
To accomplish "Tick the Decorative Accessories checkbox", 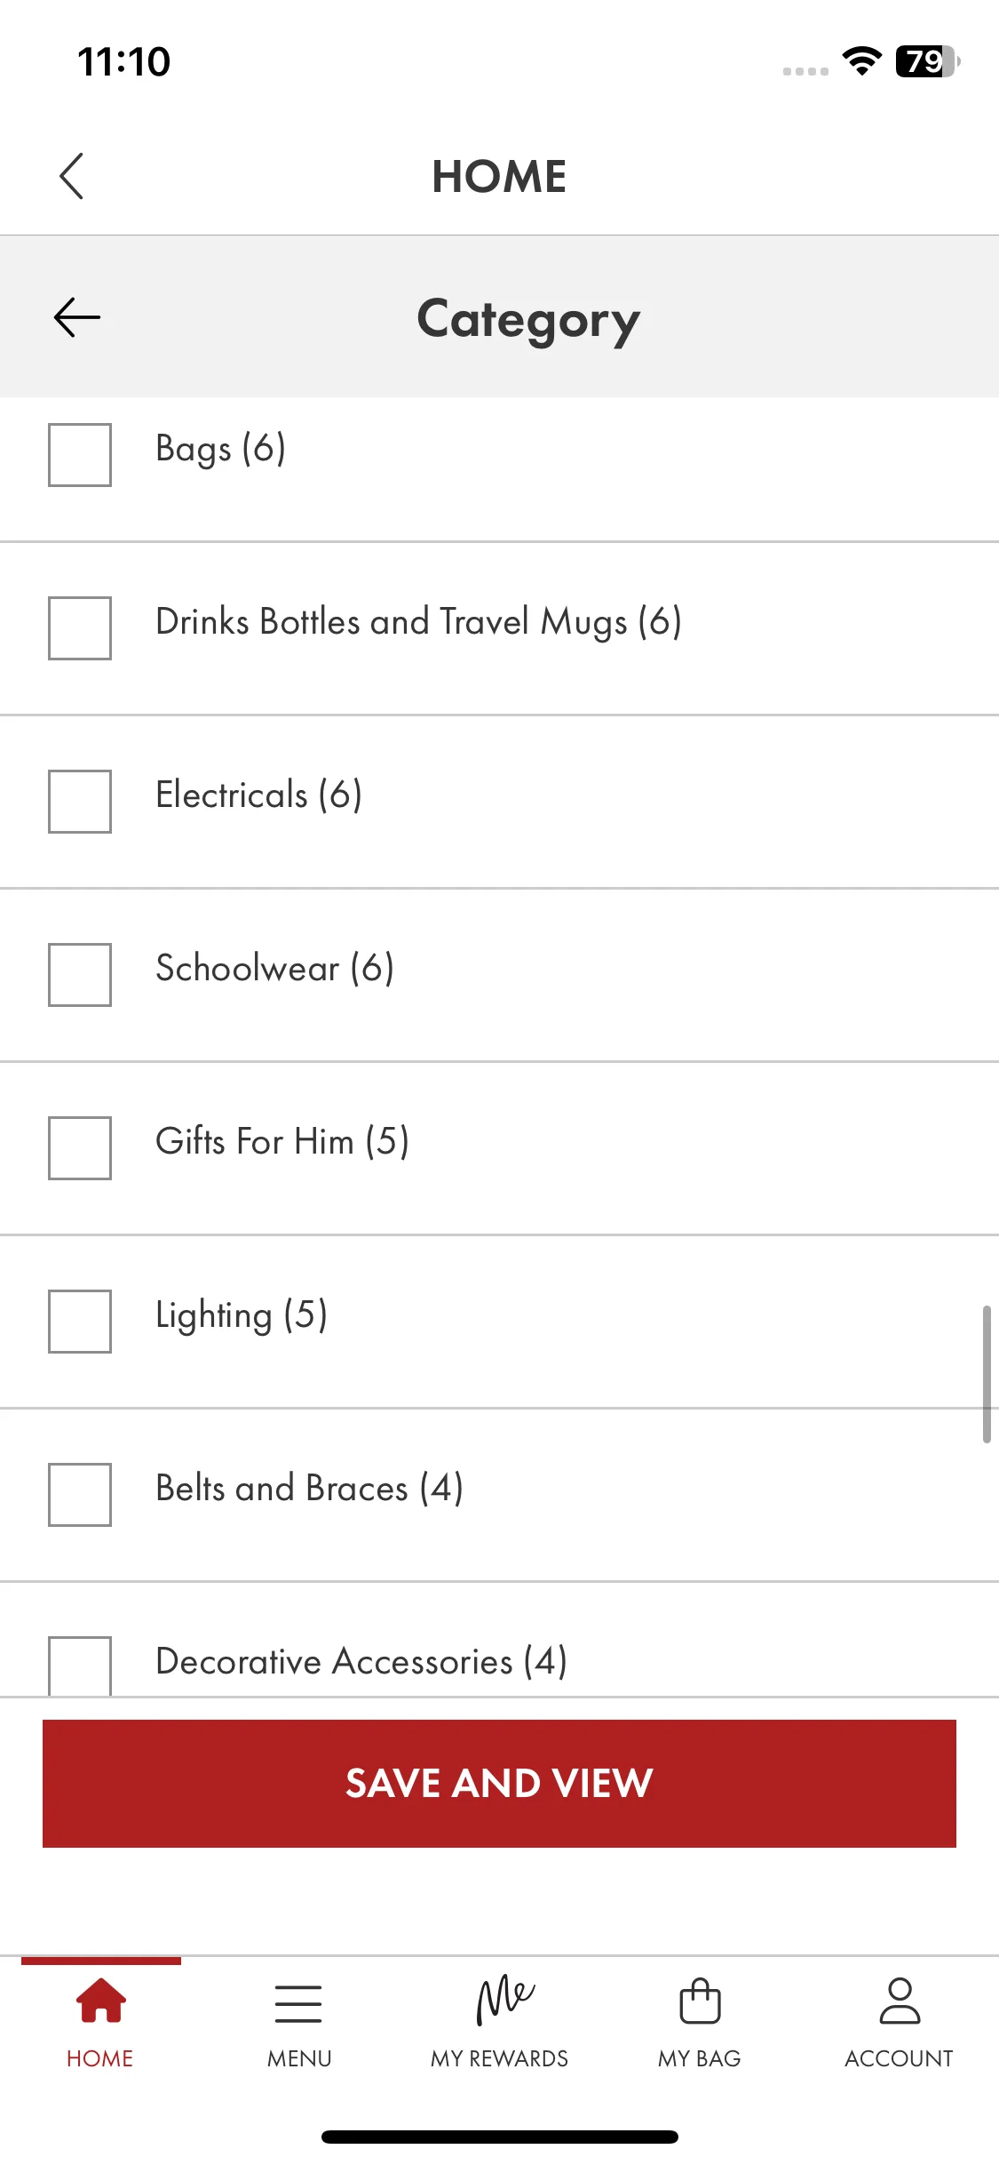I will pyautogui.click(x=80, y=1666).
